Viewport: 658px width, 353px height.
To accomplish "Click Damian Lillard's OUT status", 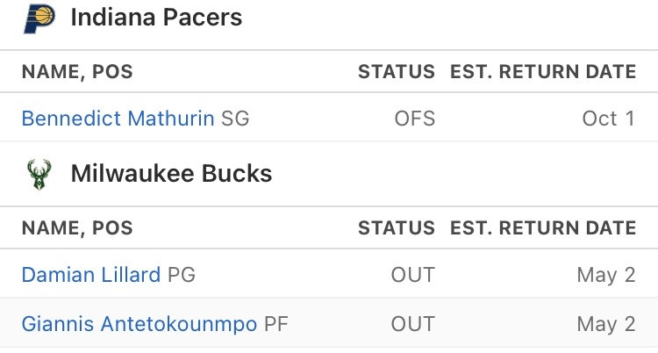I will click(413, 275).
